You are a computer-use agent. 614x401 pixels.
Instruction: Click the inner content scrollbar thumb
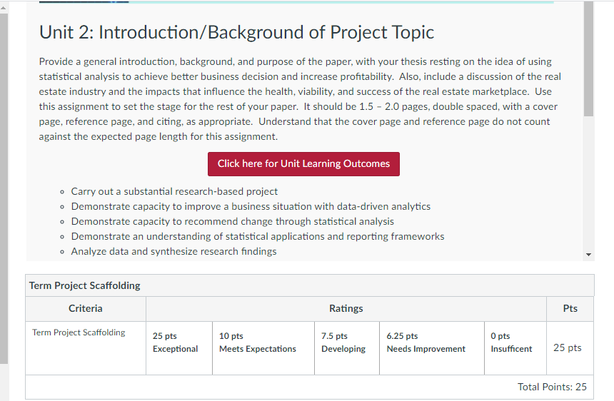click(588, 59)
